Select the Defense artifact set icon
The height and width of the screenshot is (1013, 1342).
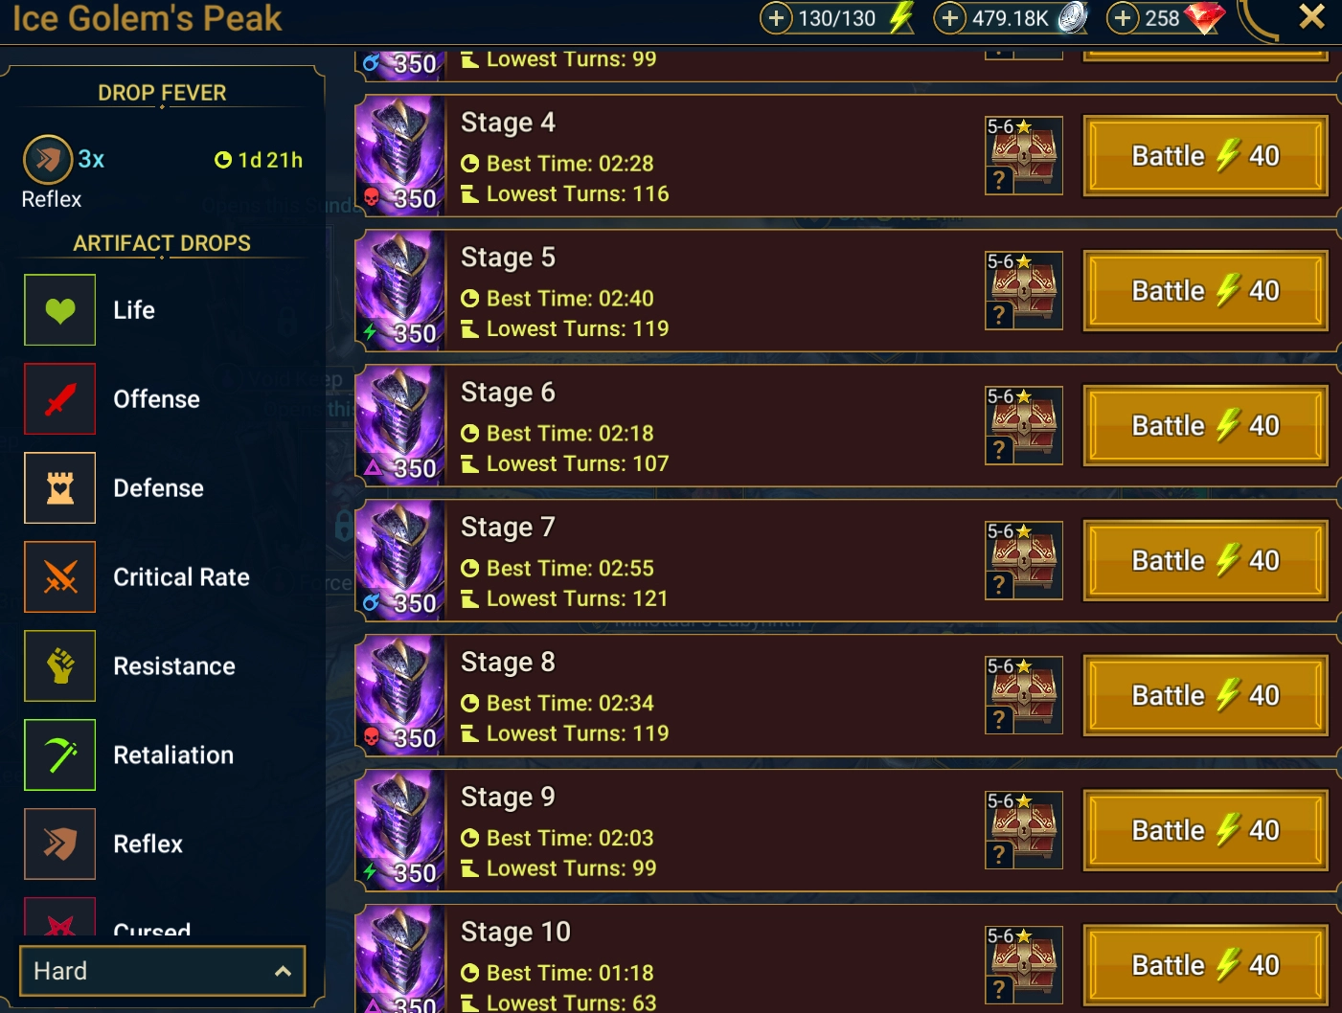[x=59, y=487]
